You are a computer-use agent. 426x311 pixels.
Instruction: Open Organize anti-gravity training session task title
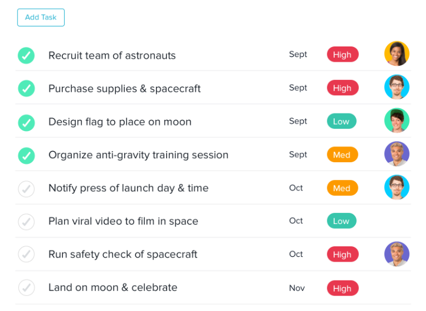tap(138, 155)
